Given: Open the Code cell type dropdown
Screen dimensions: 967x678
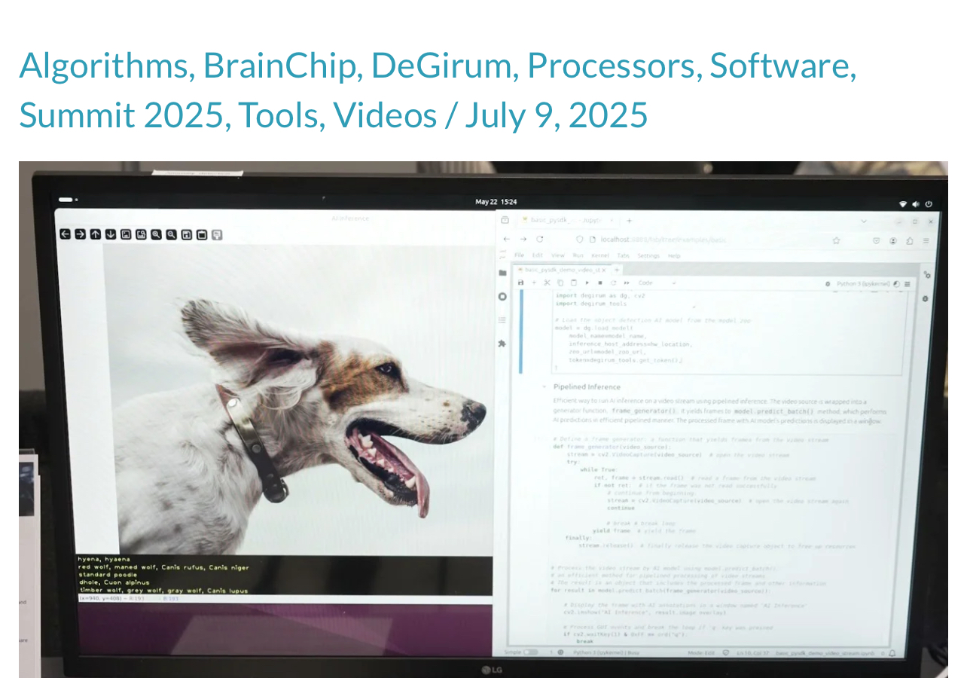Looking at the screenshot, I should [657, 283].
